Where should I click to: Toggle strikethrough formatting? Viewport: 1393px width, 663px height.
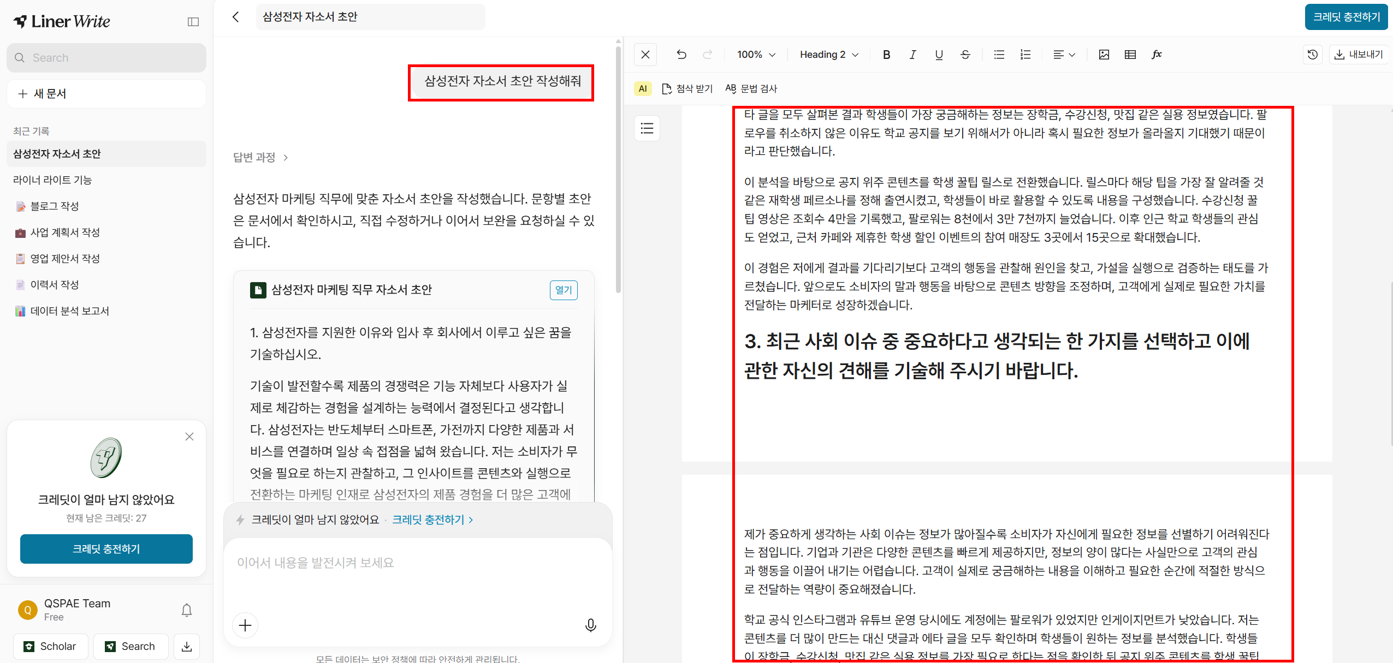coord(965,55)
